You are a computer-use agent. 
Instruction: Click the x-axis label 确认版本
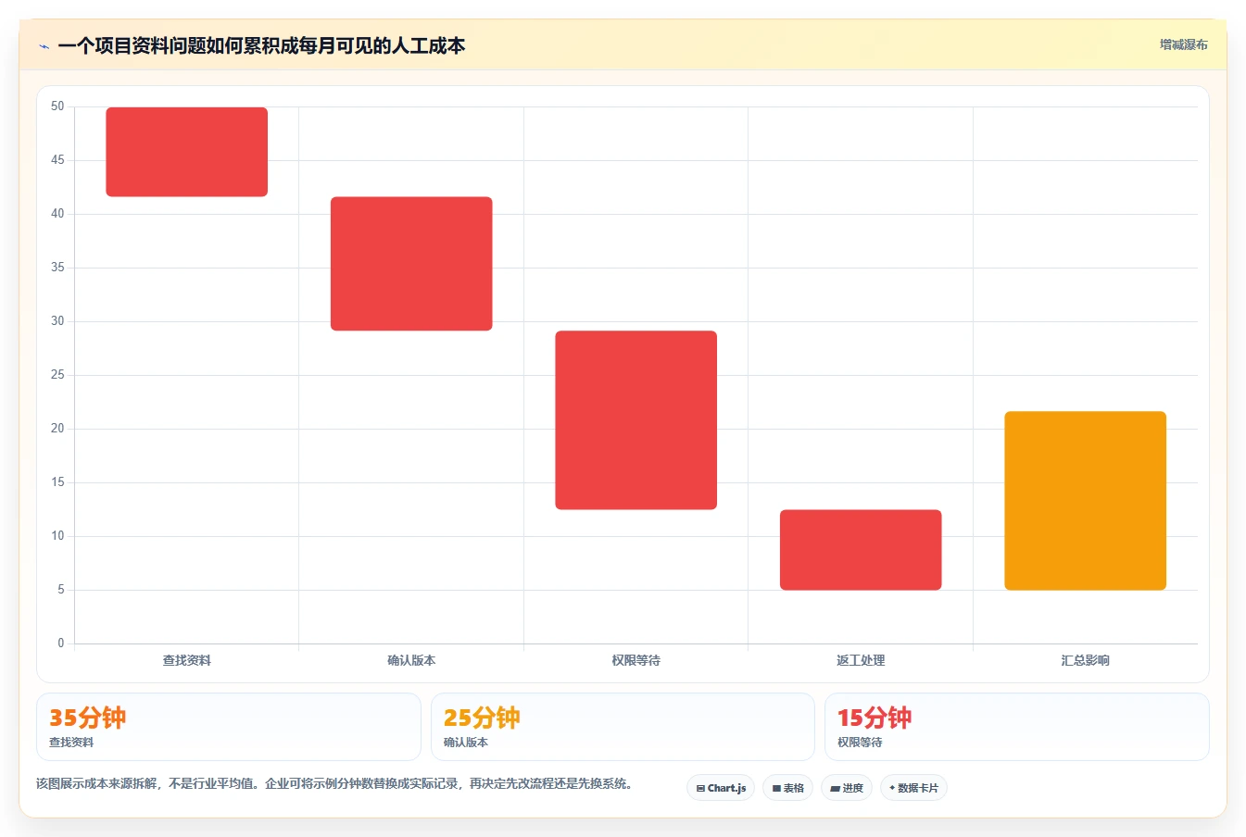coord(411,660)
